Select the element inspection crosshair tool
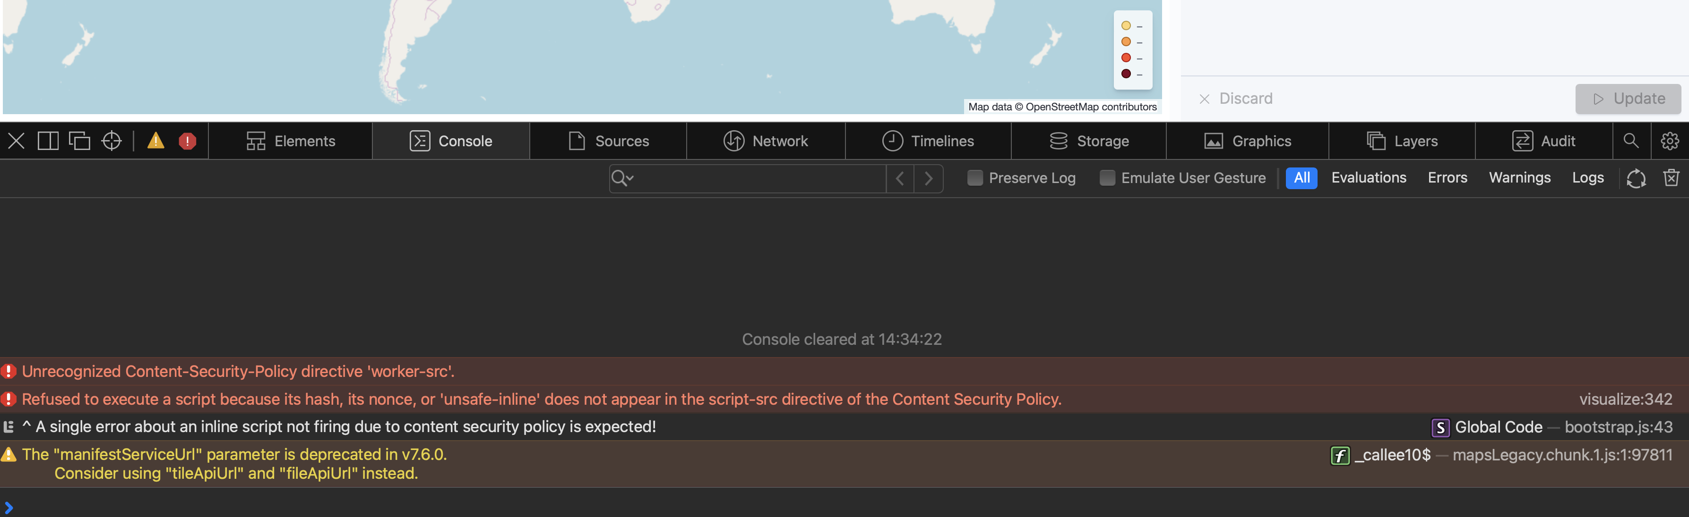 coord(111,140)
